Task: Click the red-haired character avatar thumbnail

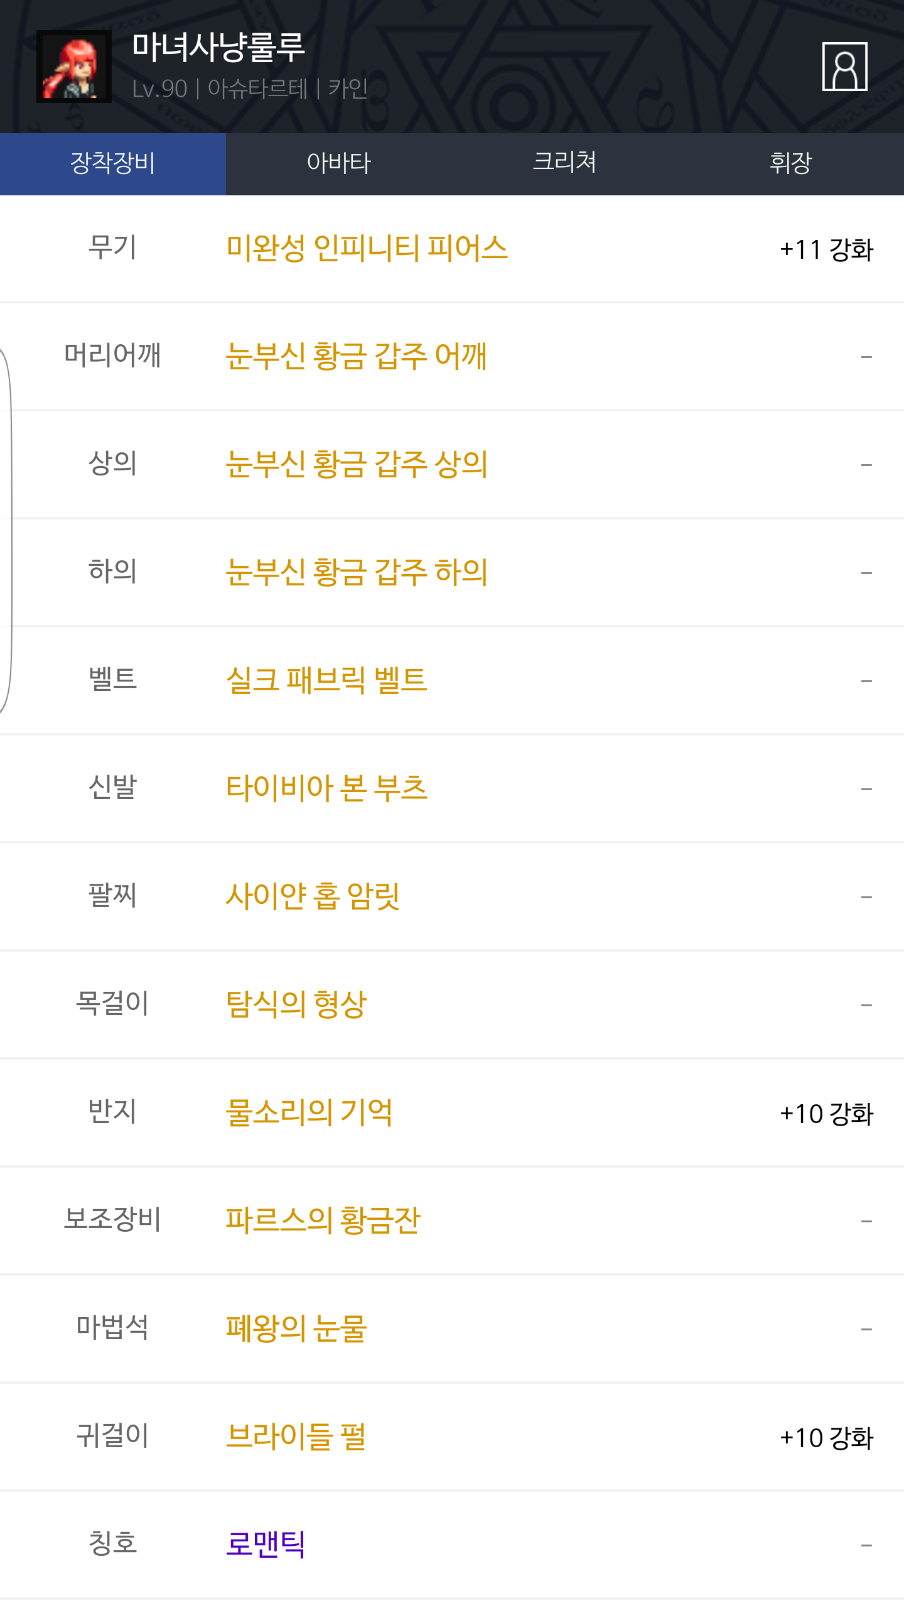Action: click(74, 67)
